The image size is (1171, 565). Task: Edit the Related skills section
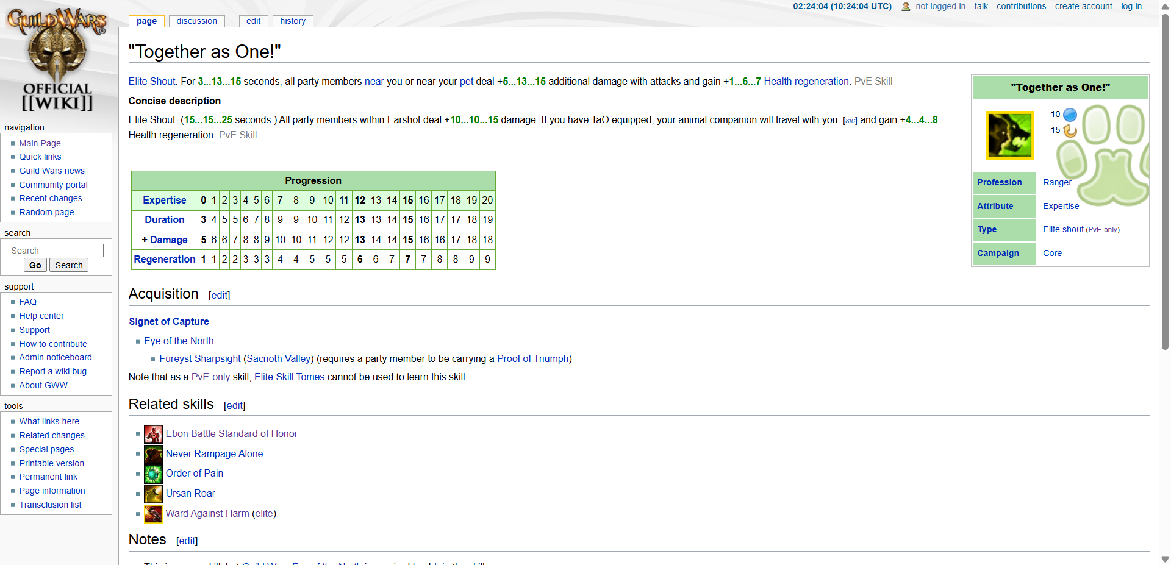pyautogui.click(x=235, y=405)
